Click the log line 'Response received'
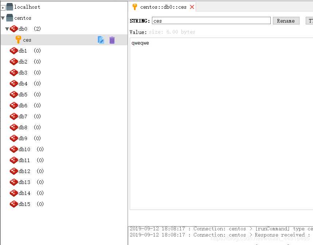 [x=220, y=235]
